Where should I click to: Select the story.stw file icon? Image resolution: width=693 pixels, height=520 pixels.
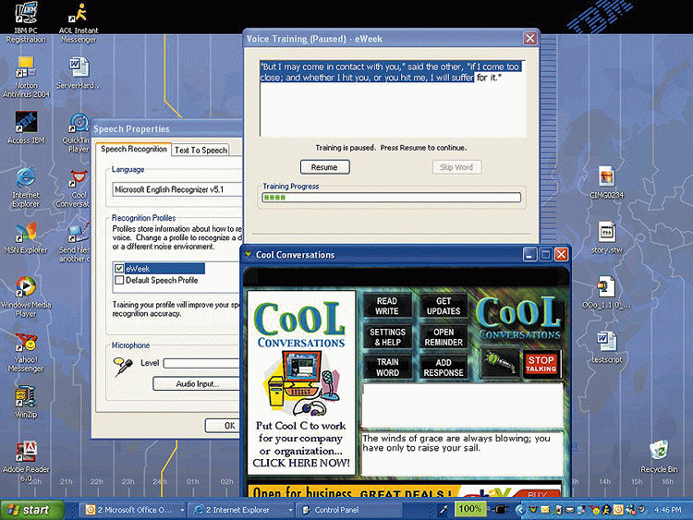pos(606,237)
